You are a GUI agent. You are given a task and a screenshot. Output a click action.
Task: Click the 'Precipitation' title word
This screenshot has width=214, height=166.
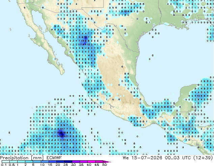(x=14, y=158)
